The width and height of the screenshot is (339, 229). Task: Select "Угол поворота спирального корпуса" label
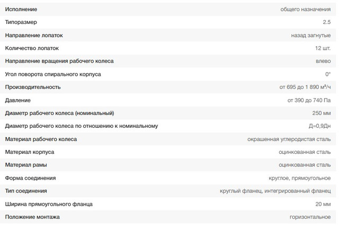[x=53, y=74]
